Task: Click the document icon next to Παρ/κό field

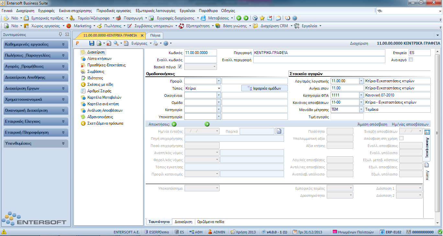Action: pyautogui.click(x=279, y=131)
